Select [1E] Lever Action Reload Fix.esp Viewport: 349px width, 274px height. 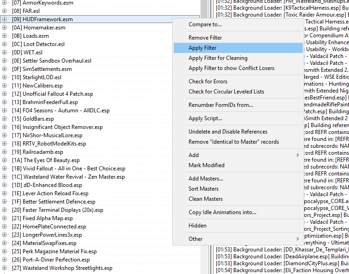[x=50, y=193]
